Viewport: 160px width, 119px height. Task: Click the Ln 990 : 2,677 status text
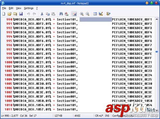[x=10, y=116]
